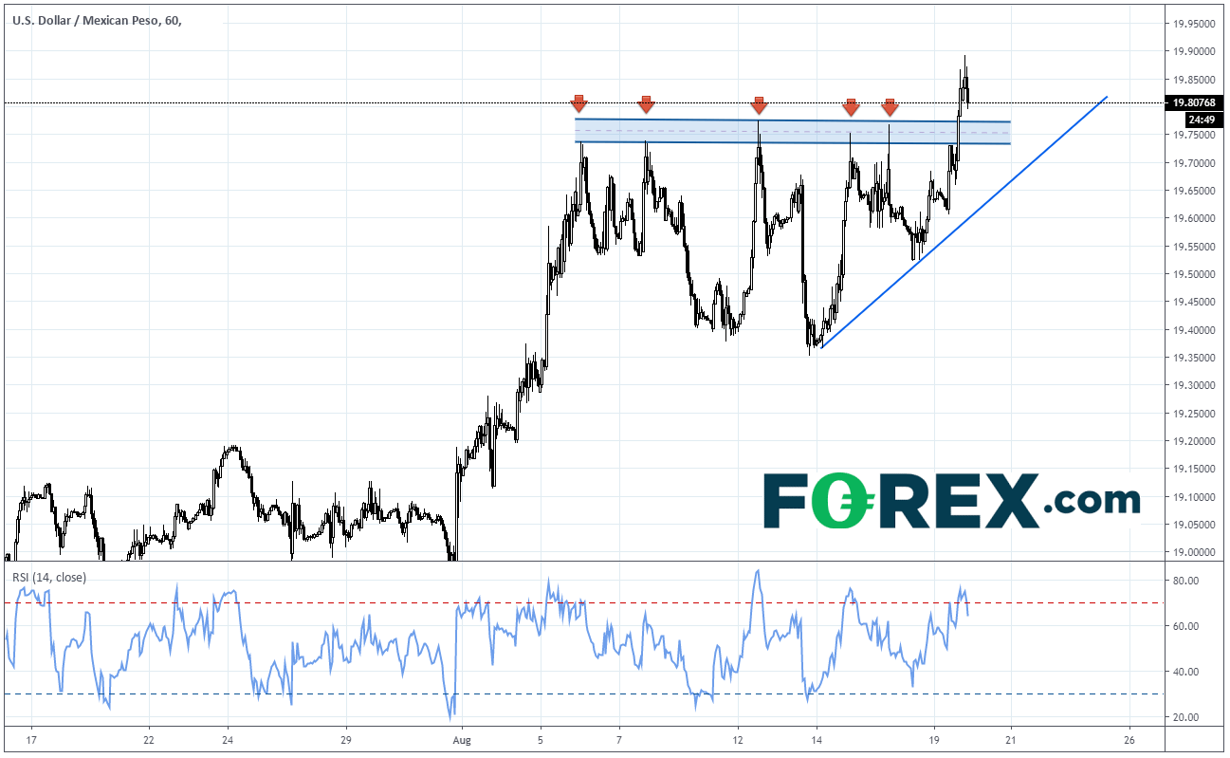Click the 19.05000 price axis label
Viewport: 1230px width, 758px height.
pos(1194,526)
